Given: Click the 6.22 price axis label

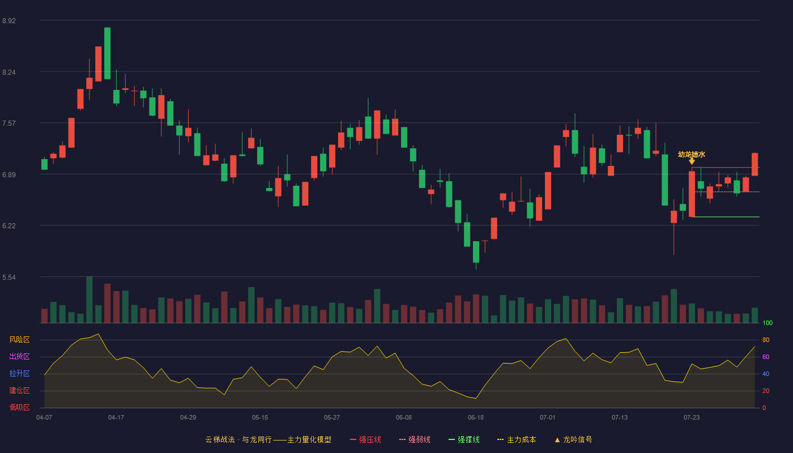Looking at the screenshot, I should coord(9,226).
